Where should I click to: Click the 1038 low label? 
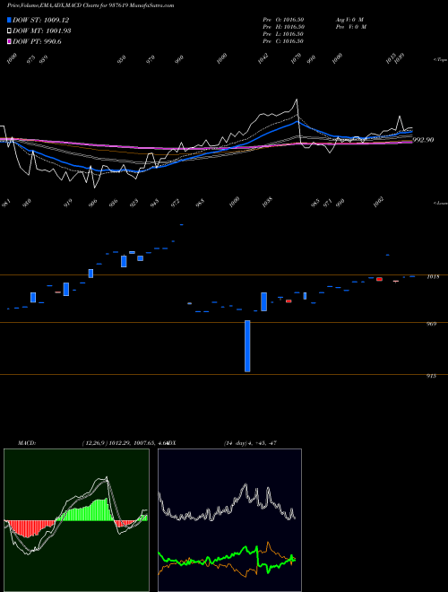268,202
